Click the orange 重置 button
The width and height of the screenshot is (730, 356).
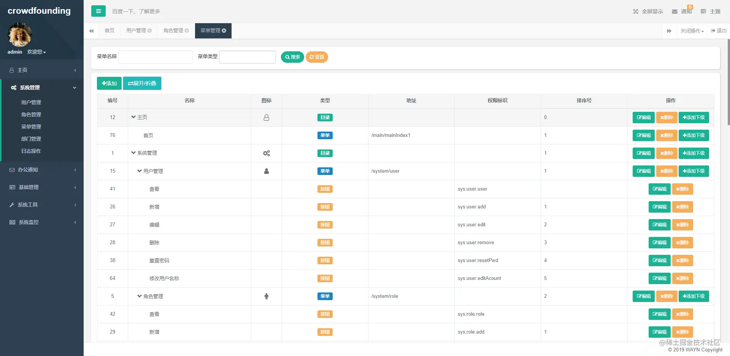coord(317,57)
